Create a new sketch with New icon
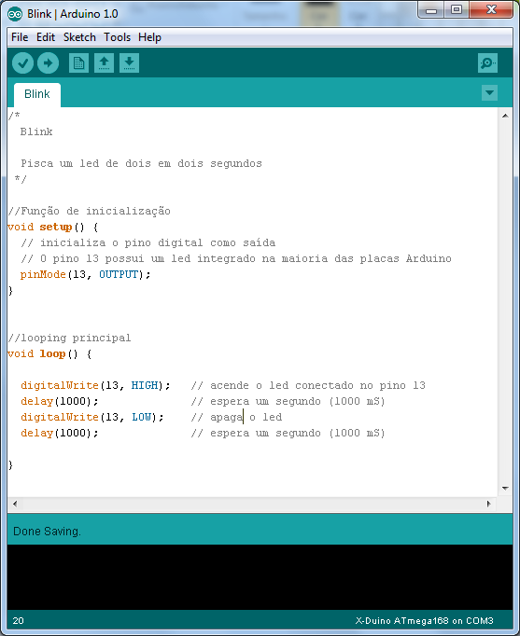520x636 pixels. coord(78,63)
